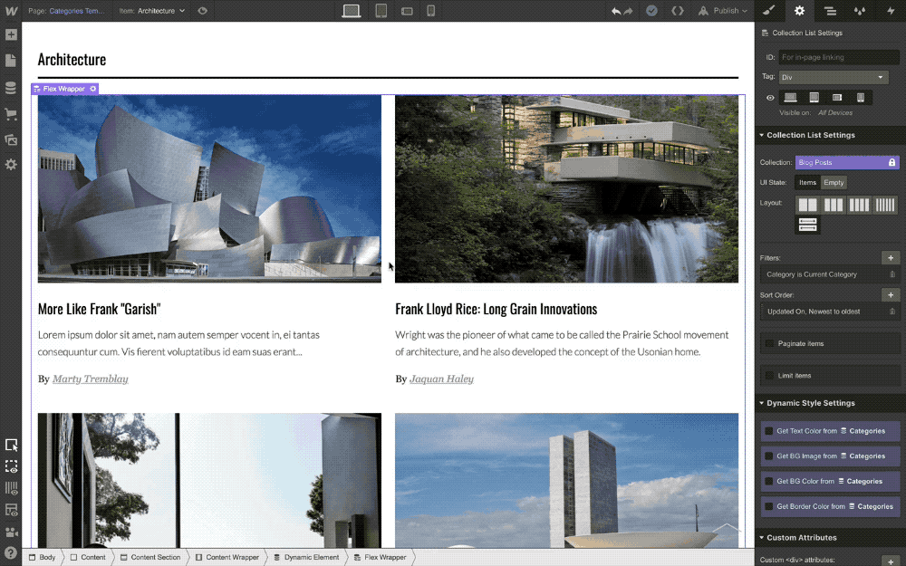Switch to the element Settings gear tab
The image size is (906, 566).
tap(799, 10)
